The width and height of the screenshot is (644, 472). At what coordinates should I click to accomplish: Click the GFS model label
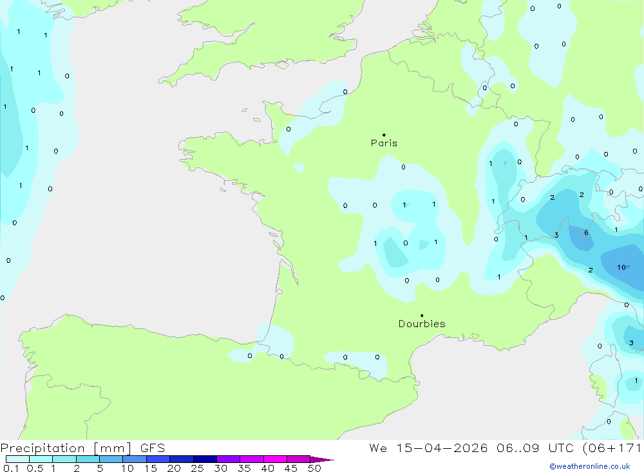coord(153,448)
